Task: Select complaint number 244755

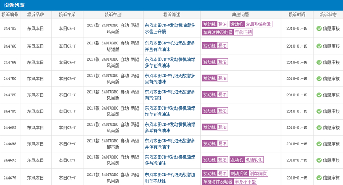Action: (x=10, y=63)
